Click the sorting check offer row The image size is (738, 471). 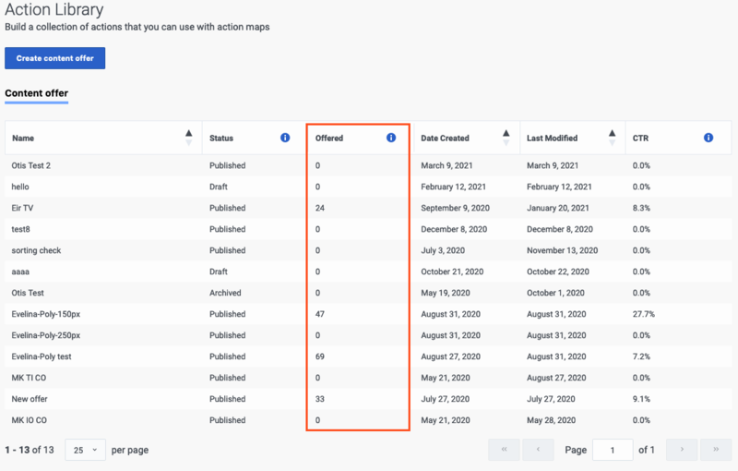368,250
